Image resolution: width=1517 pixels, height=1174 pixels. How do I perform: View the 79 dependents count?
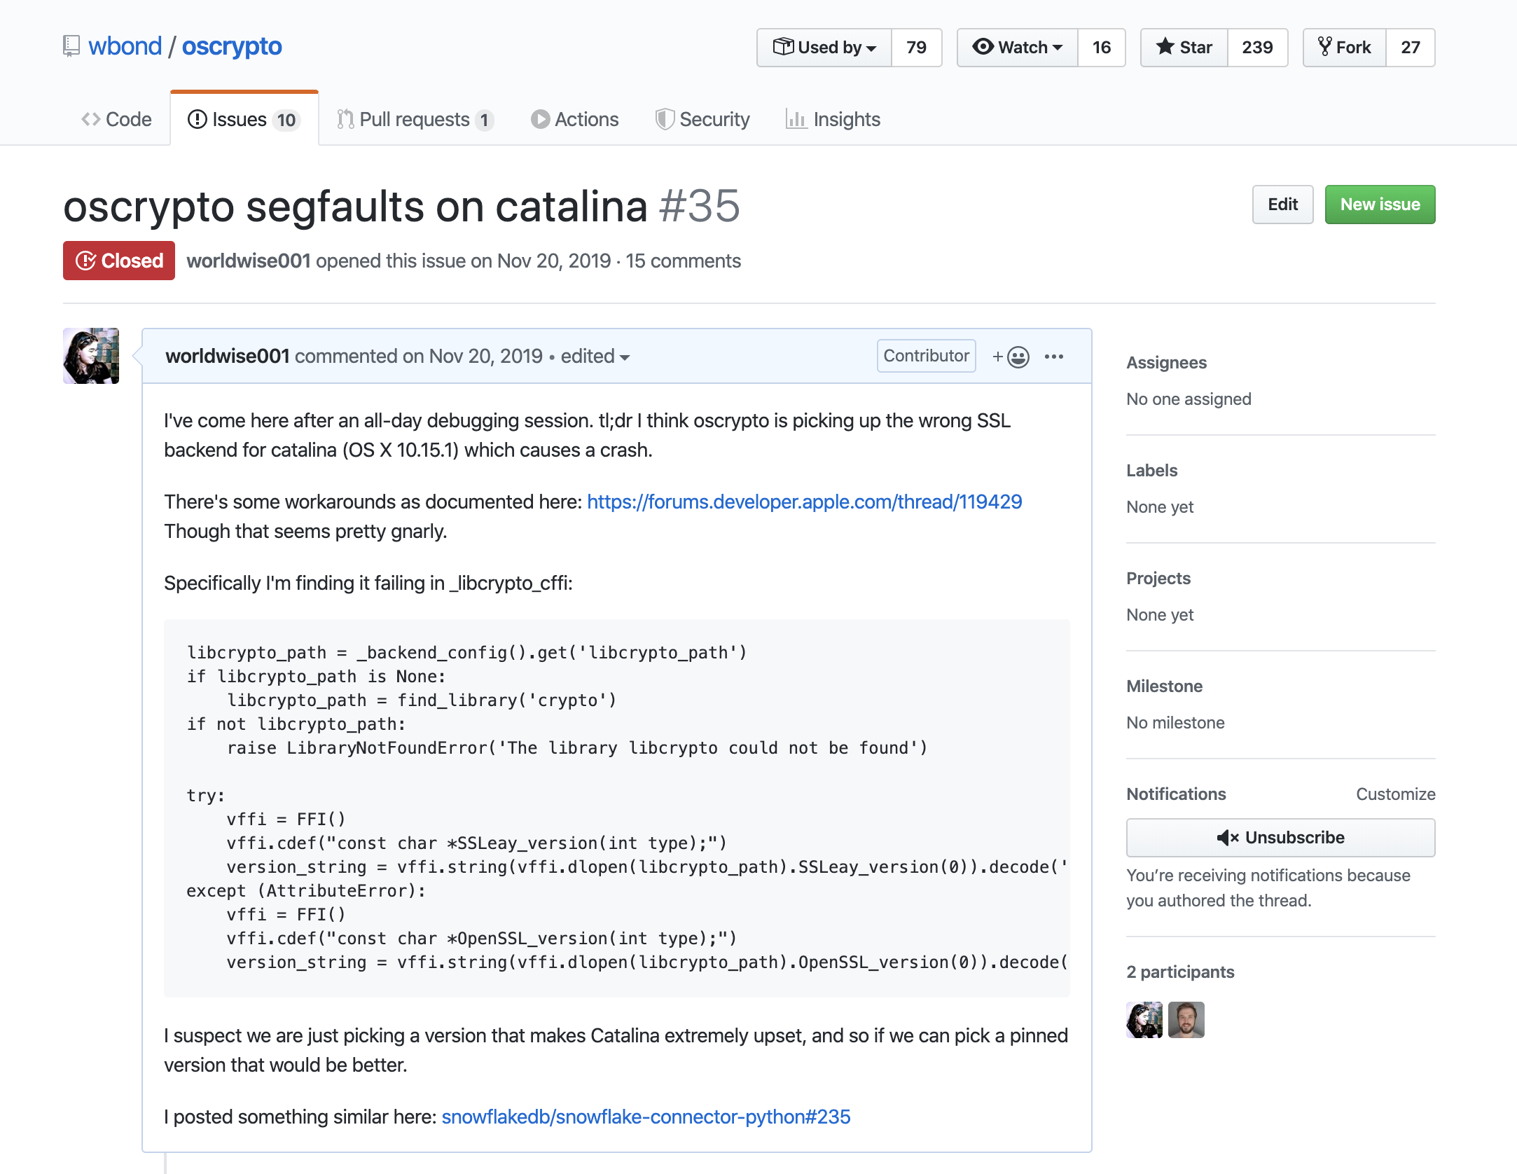click(916, 48)
